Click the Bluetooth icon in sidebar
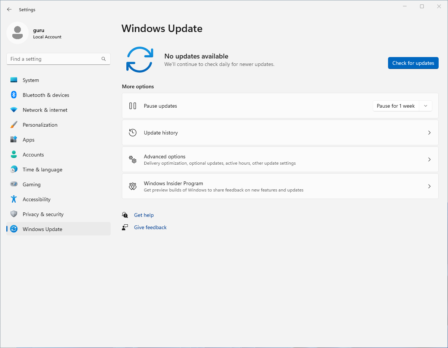Screen dimensions: 448x348 [14, 95]
